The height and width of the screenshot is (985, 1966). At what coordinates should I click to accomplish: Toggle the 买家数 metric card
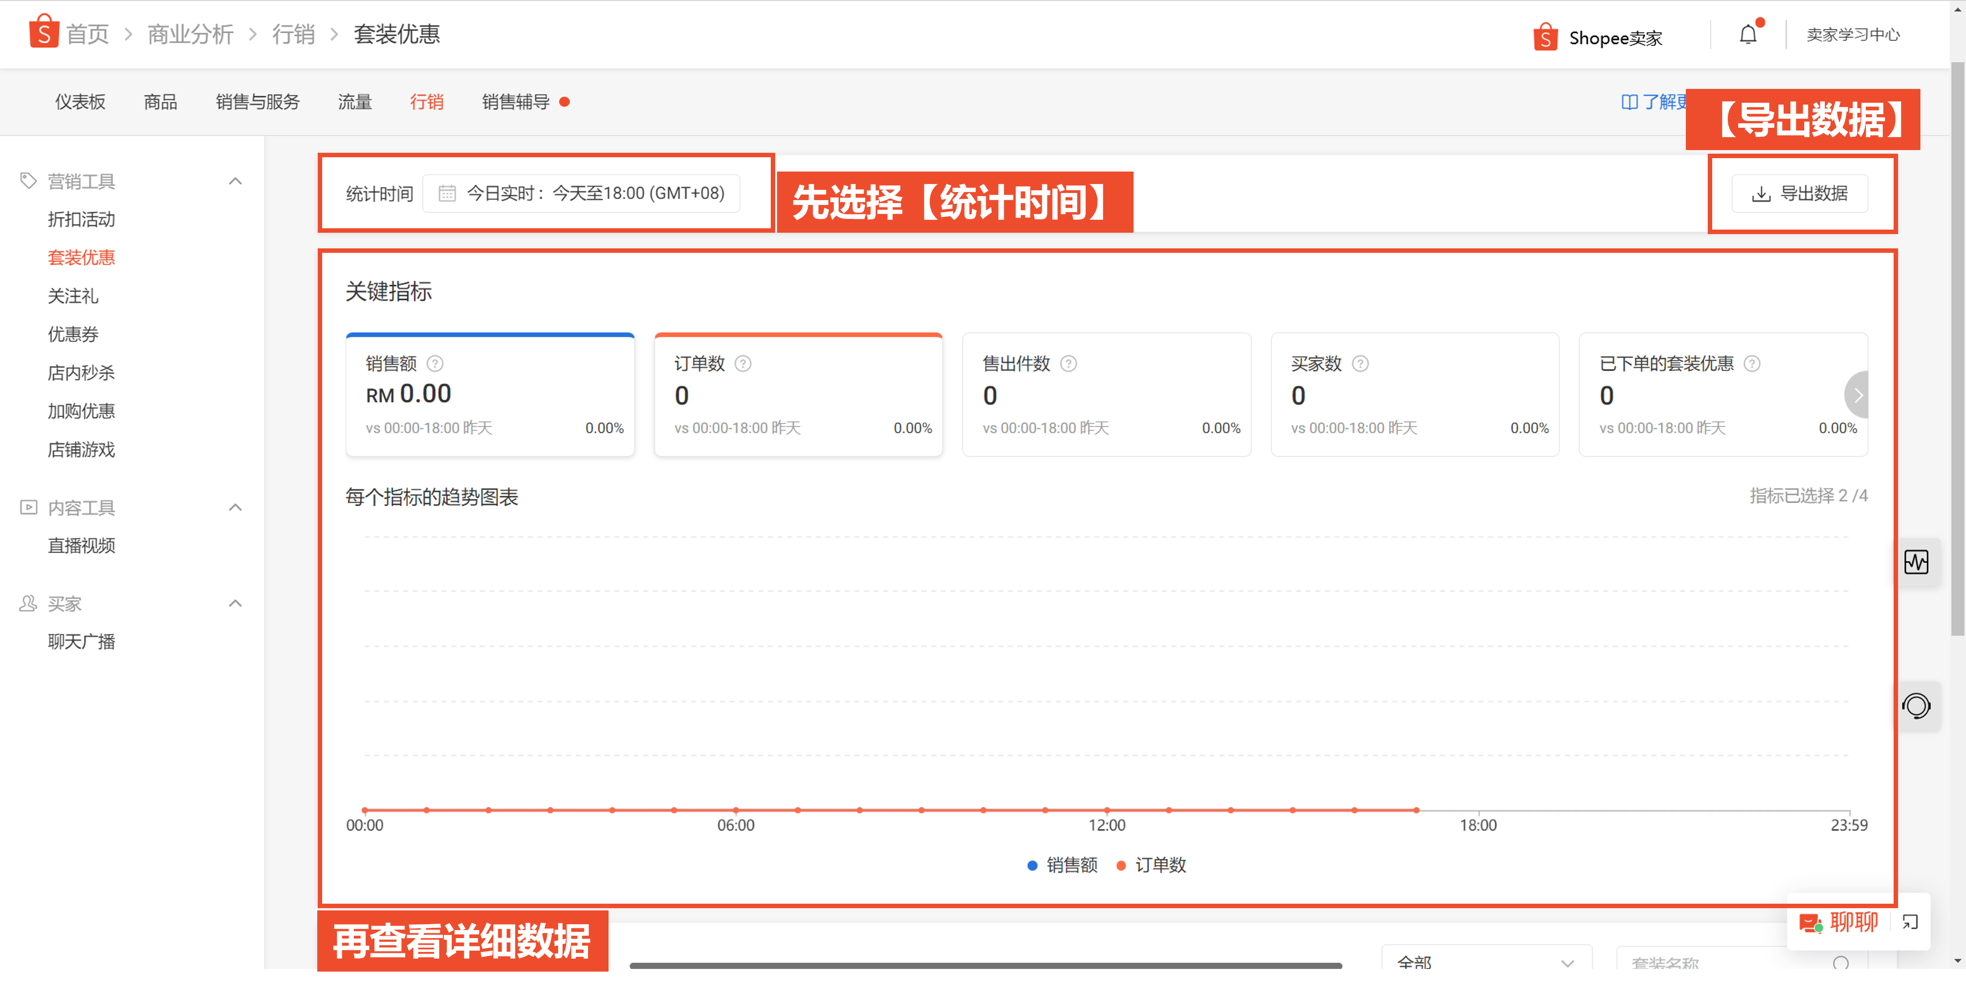click(x=1415, y=394)
